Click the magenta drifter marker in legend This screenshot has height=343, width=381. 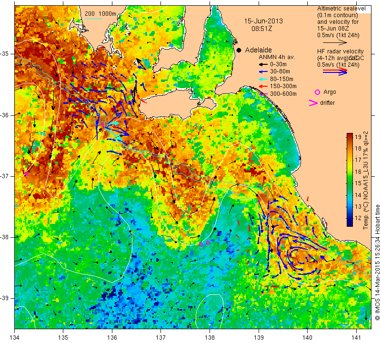click(313, 103)
